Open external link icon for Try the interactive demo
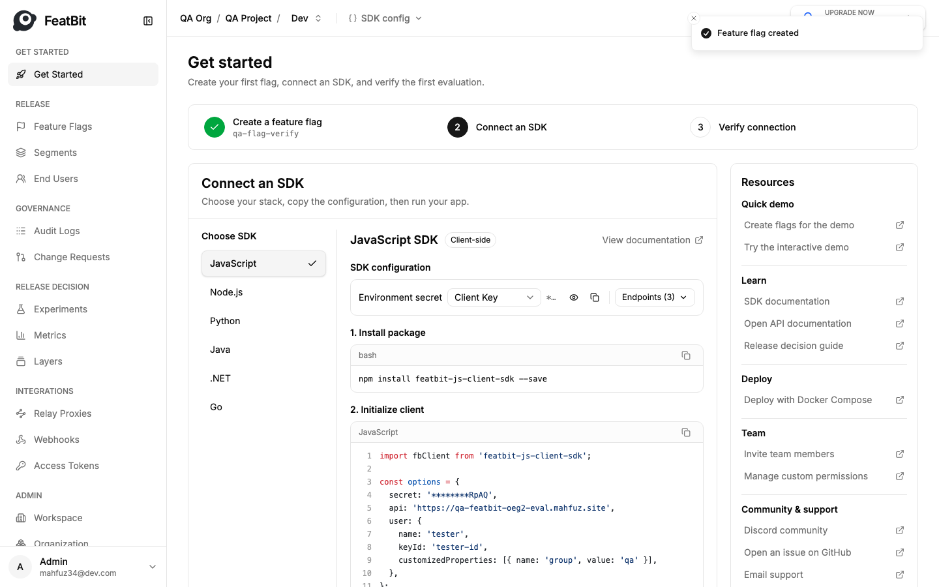 (x=900, y=247)
